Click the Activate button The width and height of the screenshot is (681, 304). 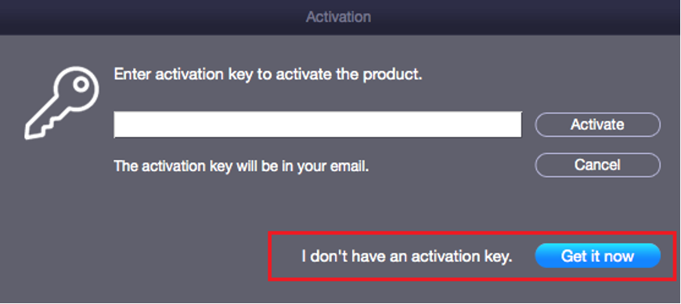(597, 124)
